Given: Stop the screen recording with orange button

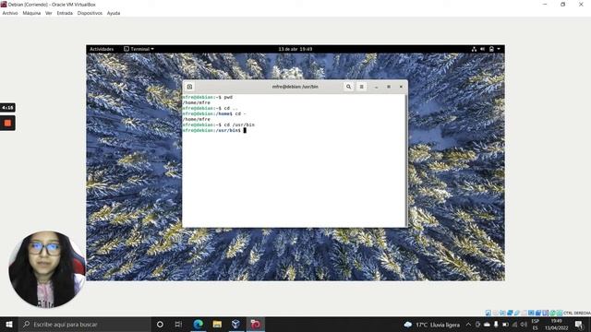Looking at the screenshot, I should click(x=7, y=123).
